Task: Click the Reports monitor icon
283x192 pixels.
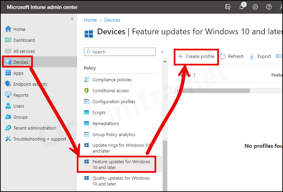Action: click(8, 95)
